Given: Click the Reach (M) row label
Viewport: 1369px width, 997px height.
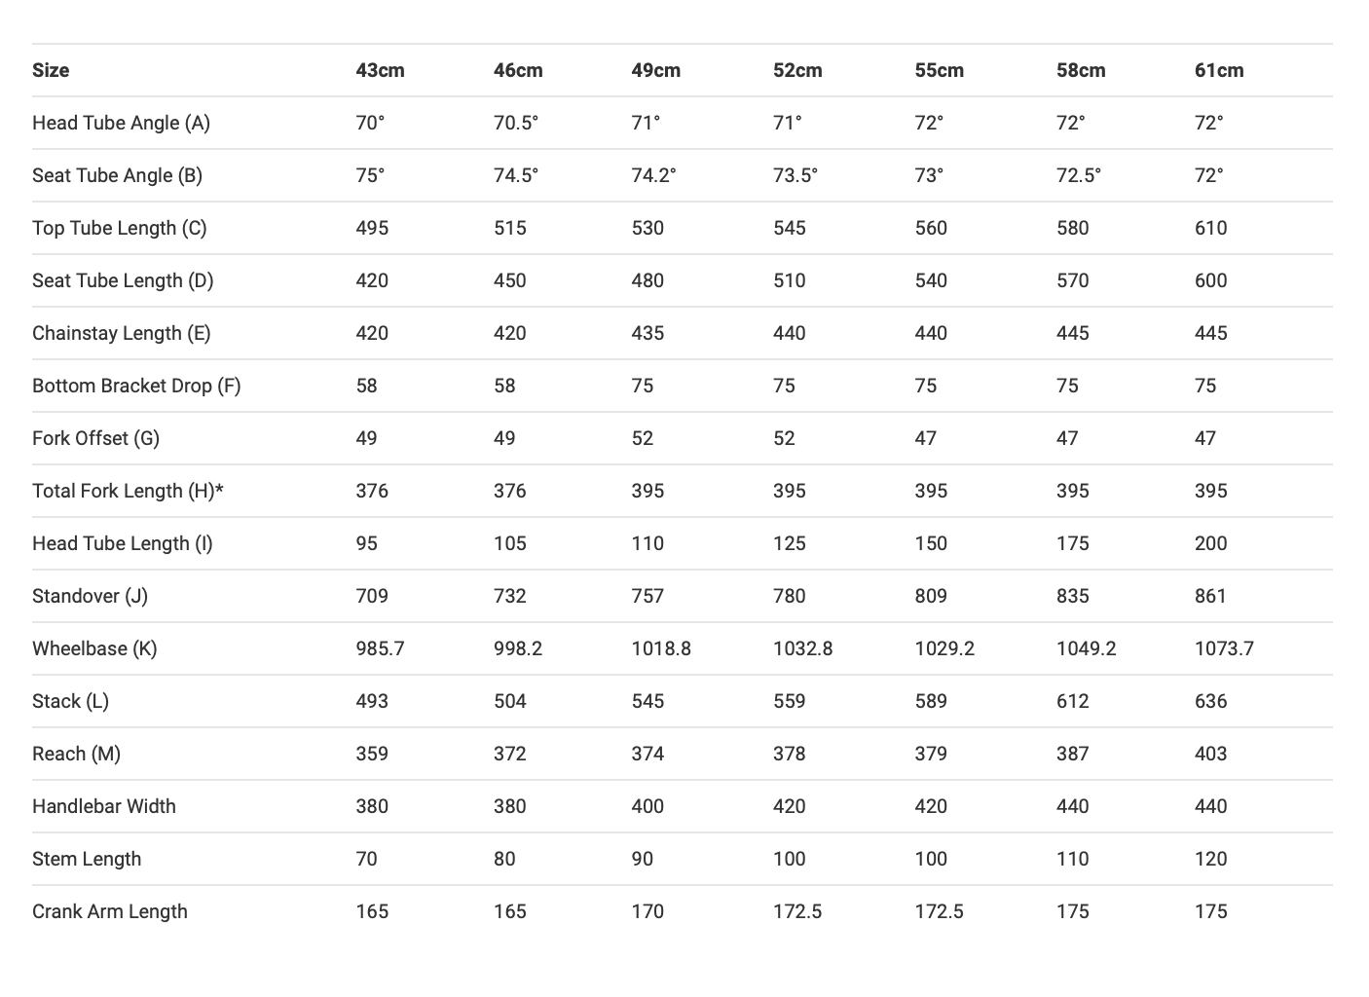Looking at the screenshot, I should (x=76, y=754).
